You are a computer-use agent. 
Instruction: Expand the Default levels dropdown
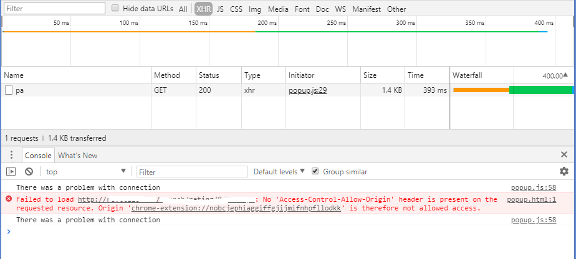click(x=279, y=171)
